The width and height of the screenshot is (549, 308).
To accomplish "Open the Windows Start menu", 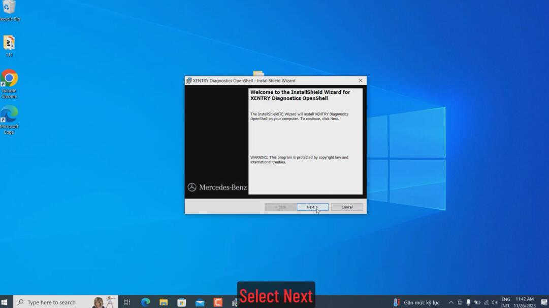I will [5, 302].
